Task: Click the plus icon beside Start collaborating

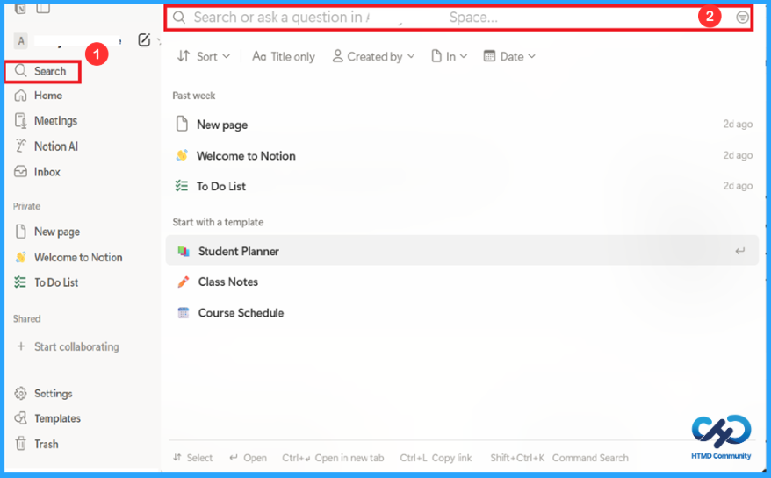Action: 21,346
